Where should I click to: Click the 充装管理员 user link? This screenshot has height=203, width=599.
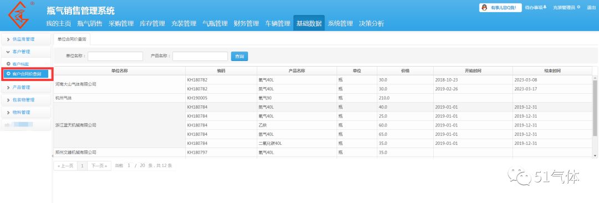pos(564,8)
